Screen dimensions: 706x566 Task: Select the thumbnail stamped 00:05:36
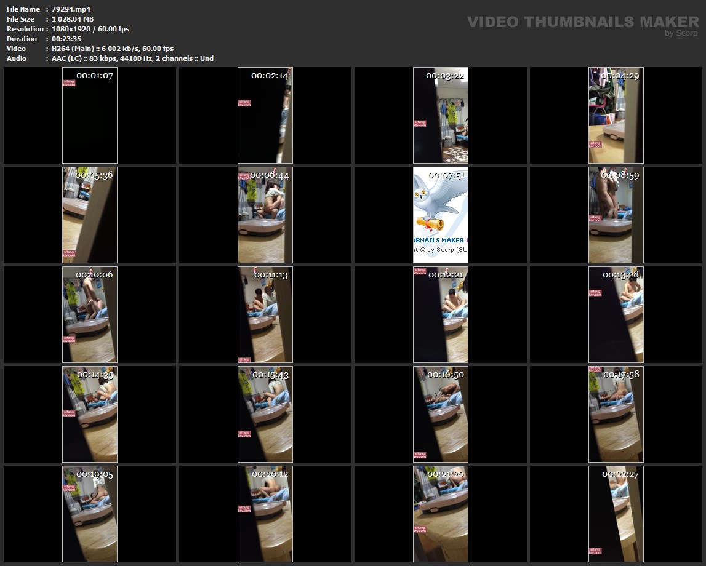(90, 215)
